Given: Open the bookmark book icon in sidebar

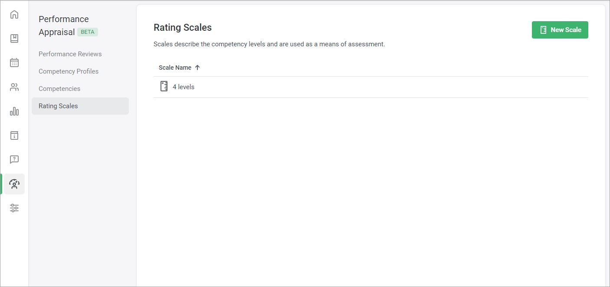Looking at the screenshot, I should coord(14,39).
